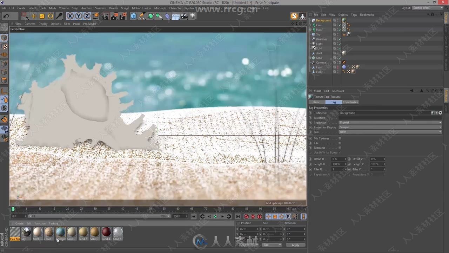This screenshot has width=449, height=253.
Task: Go to end of animation
Action: click(x=237, y=216)
